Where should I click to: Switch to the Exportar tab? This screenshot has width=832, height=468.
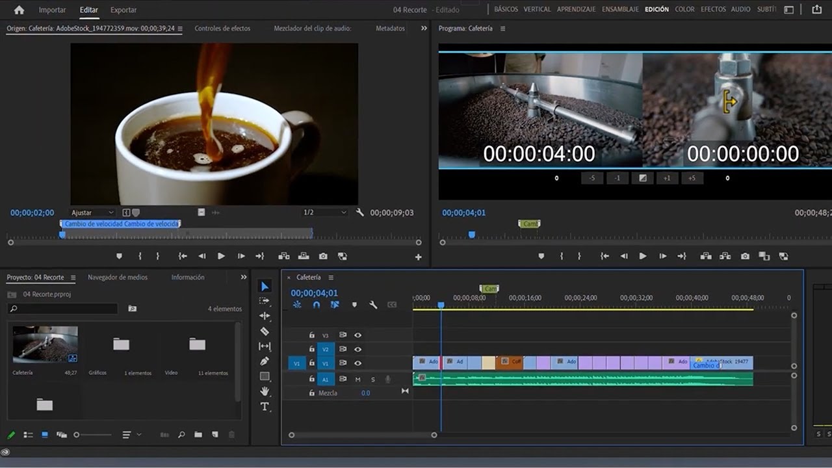(x=123, y=10)
